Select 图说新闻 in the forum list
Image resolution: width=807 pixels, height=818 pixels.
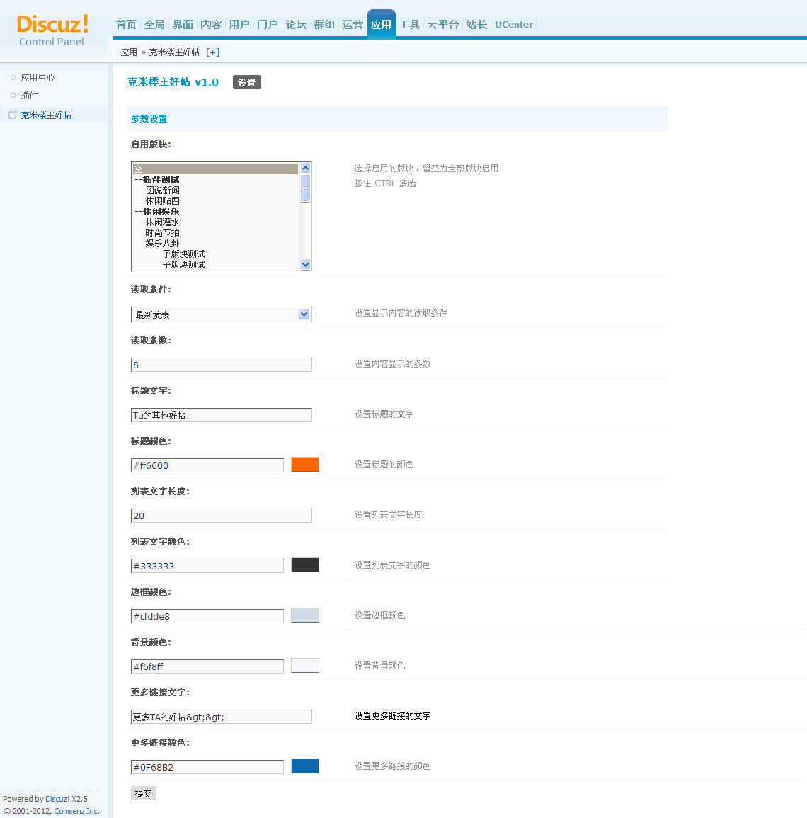163,191
